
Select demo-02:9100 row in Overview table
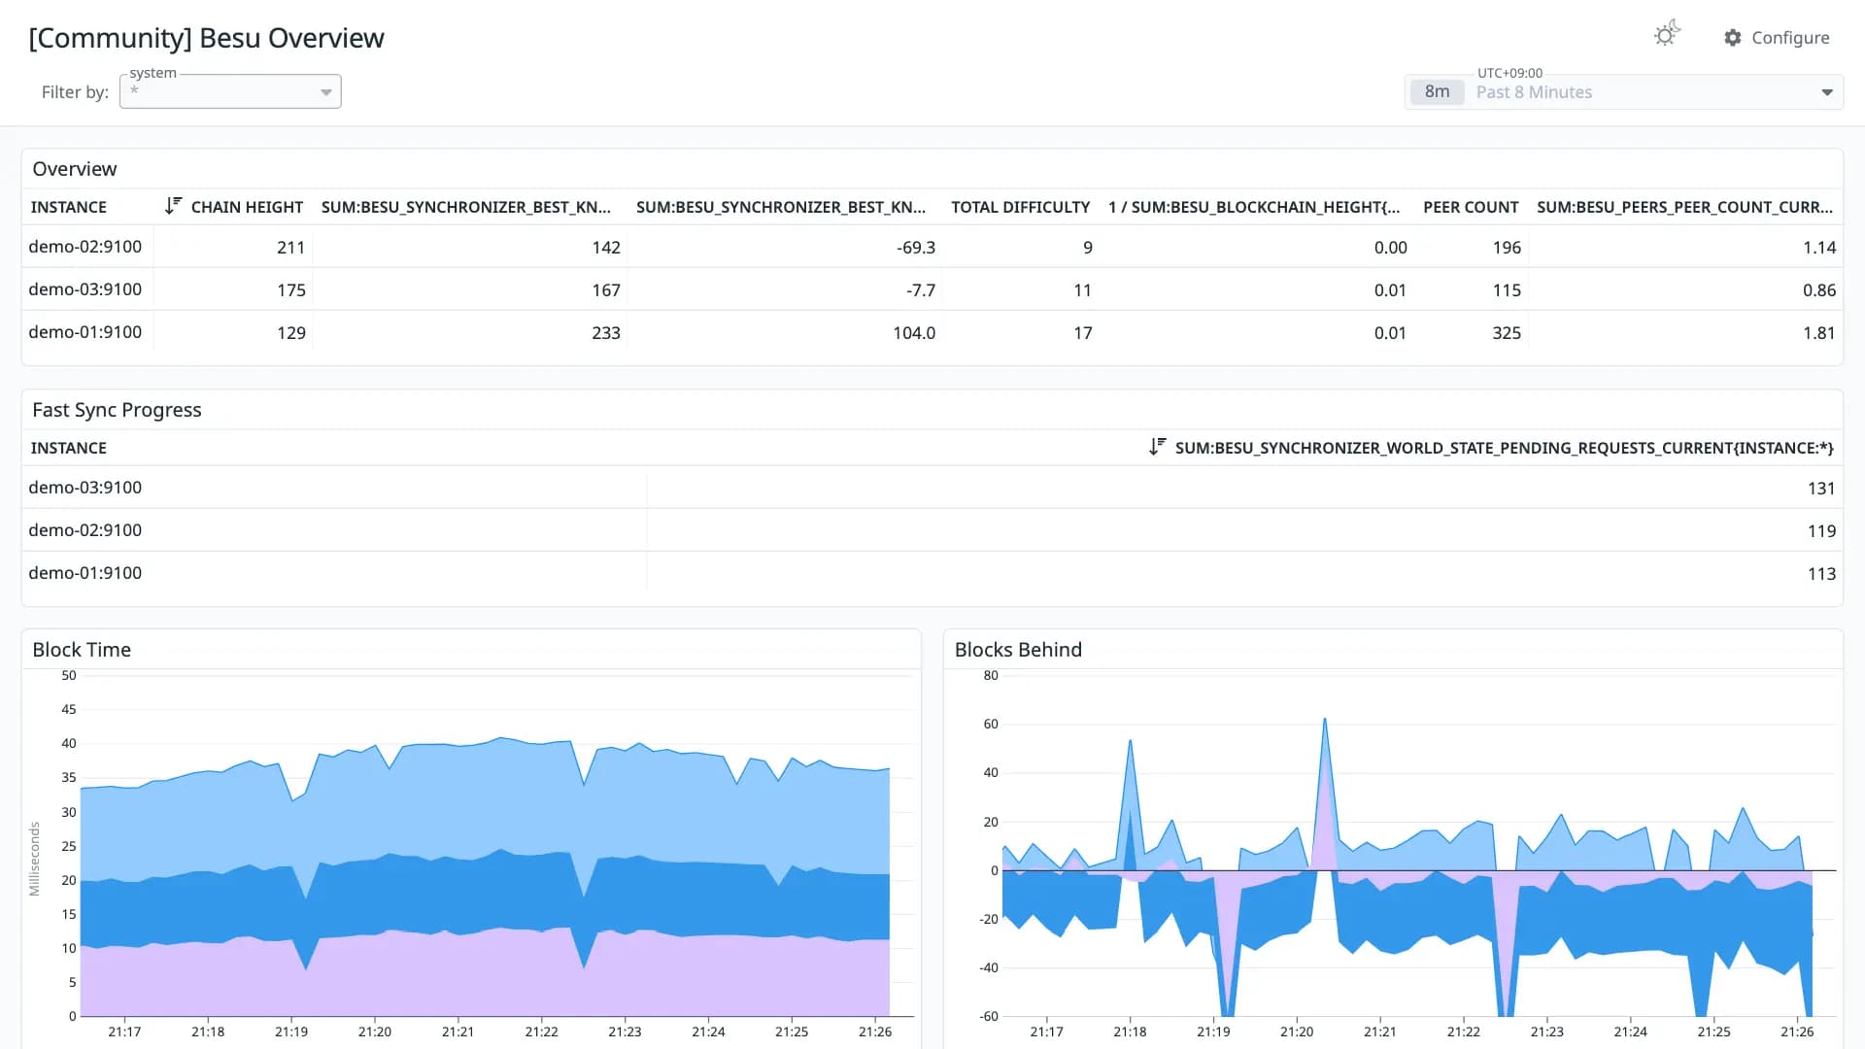pyautogui.click(x=932, y=247)
